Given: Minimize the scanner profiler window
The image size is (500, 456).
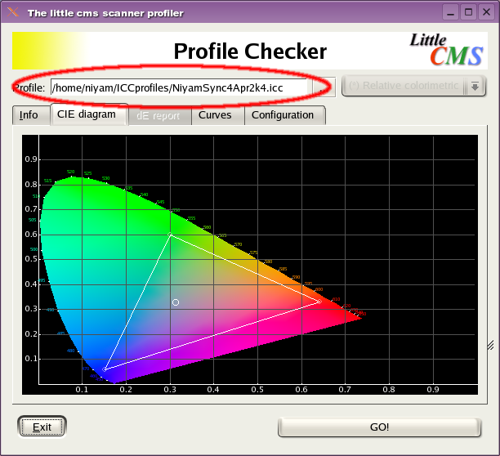Looking at the screenshot, I should (x=450, y=12).
